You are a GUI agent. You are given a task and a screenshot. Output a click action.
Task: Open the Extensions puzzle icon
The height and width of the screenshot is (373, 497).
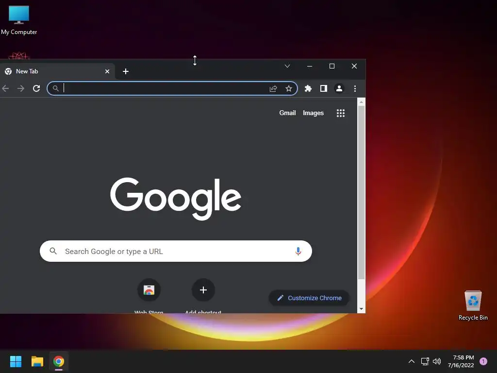pyautogui.click(x=308, y=88)
